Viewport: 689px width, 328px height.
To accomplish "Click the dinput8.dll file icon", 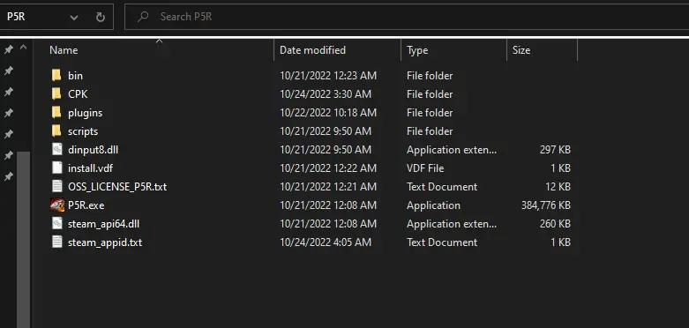I will (x=57, y=150).
